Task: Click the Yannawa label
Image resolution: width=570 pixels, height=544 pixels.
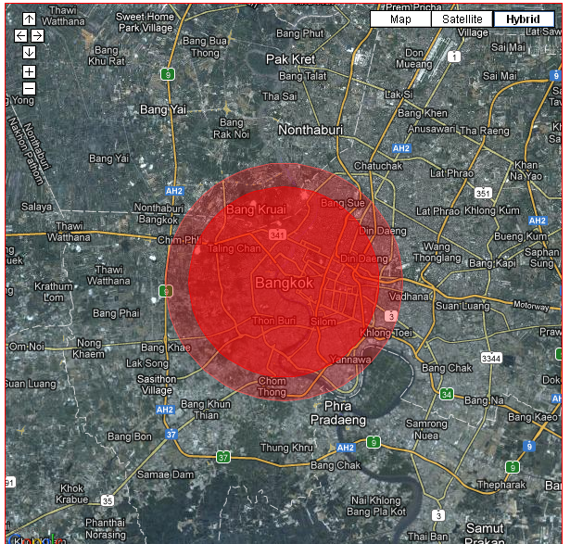Action: 350,360
